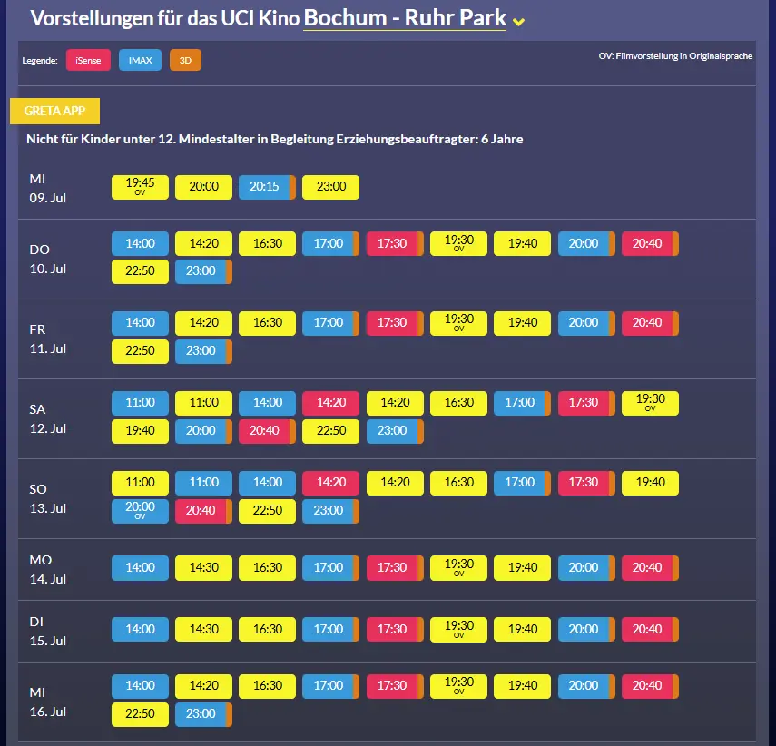Book Friday 11. Jul IMAX 14:00 showing
The width and height of the screenshot is (776, 746).
click(140, 323)
